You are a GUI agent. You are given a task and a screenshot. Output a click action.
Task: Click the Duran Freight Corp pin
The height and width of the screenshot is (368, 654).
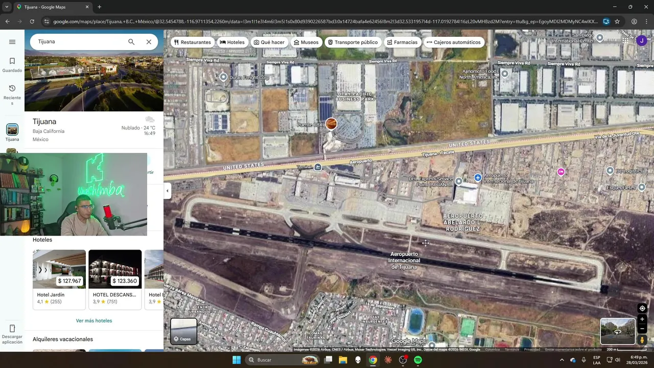click(x=223, y=77)
